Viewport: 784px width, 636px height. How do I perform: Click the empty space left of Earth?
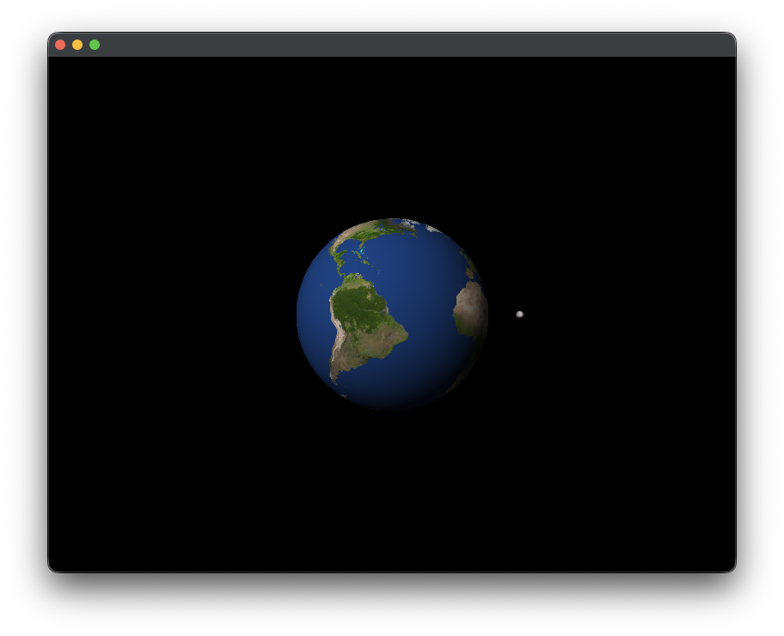172,314
